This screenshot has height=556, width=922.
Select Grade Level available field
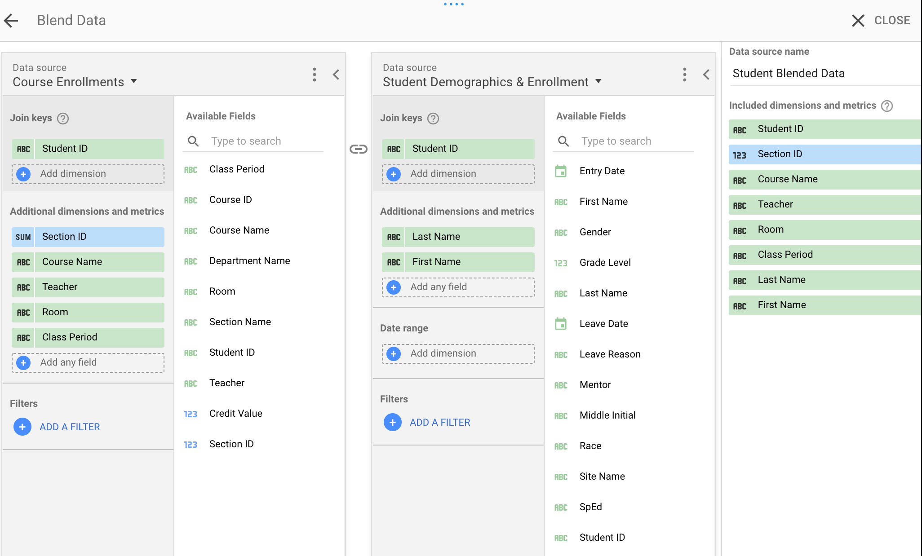(x=605, y=263)
